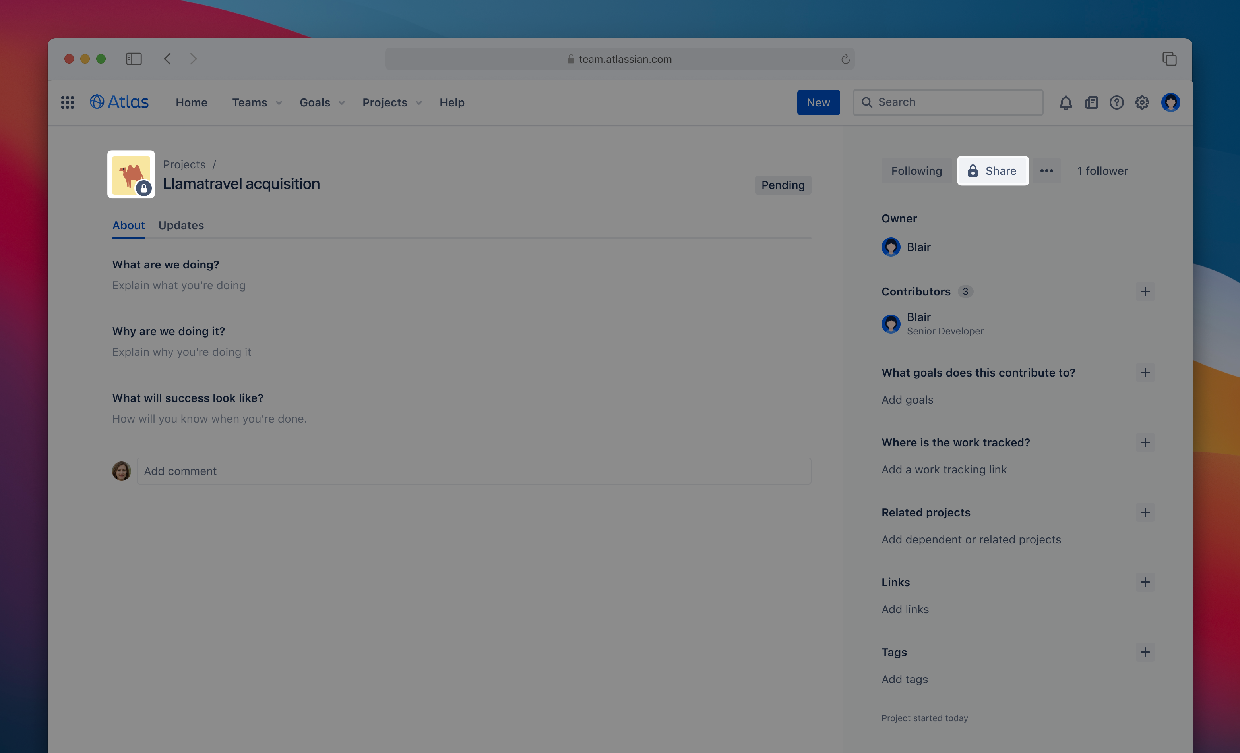
Task: Toggle Following button for this project
Action: 916,170
